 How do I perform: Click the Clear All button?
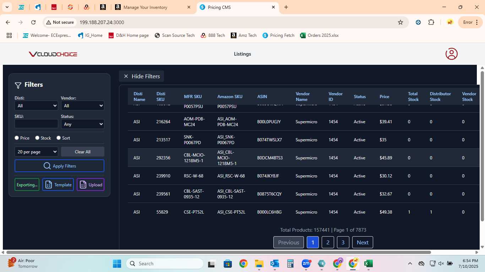tap(82, 152)
